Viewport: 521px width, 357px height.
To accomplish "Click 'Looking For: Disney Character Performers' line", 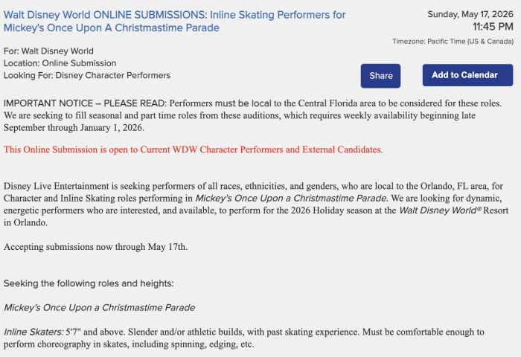I will (x=87, y=75).
